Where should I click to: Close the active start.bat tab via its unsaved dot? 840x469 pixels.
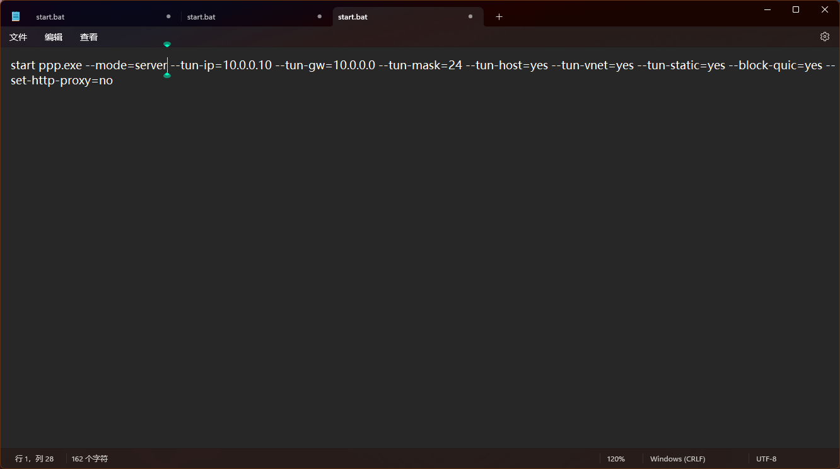[x=470, y=16]
